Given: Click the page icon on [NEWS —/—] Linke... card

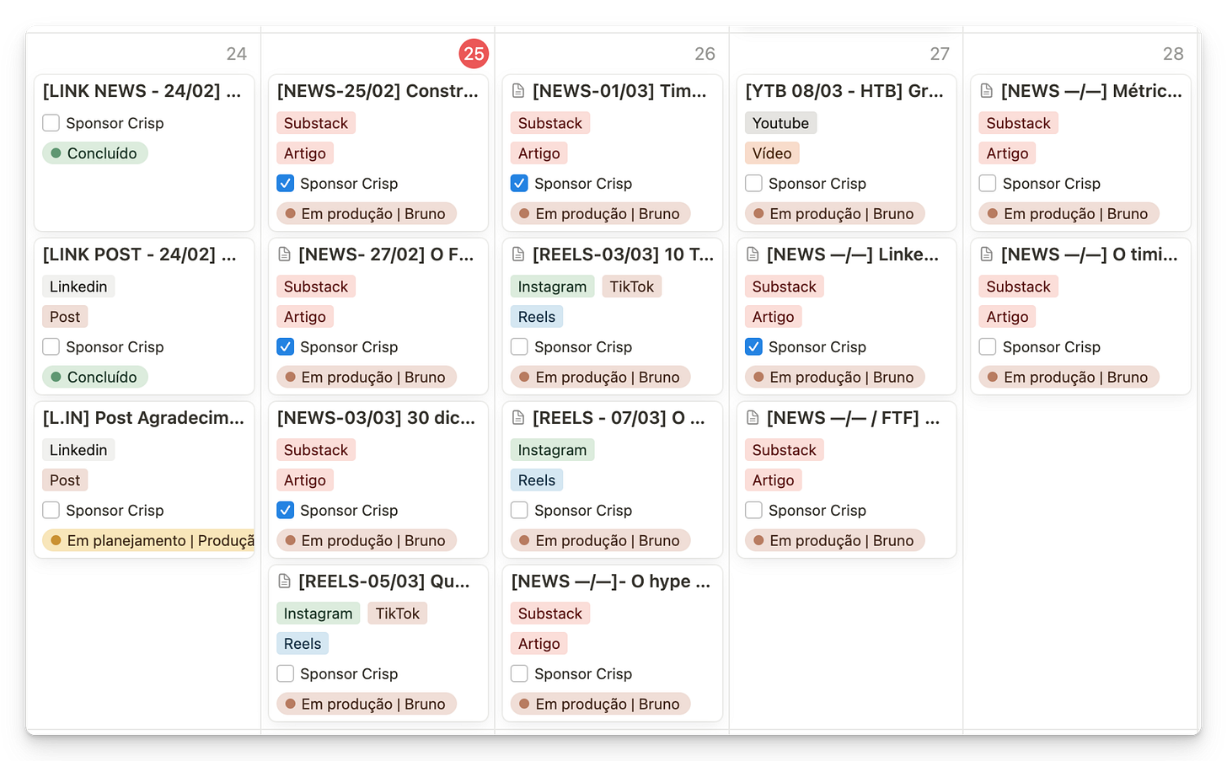Looking at the screenshot, I should coord(753,255).
